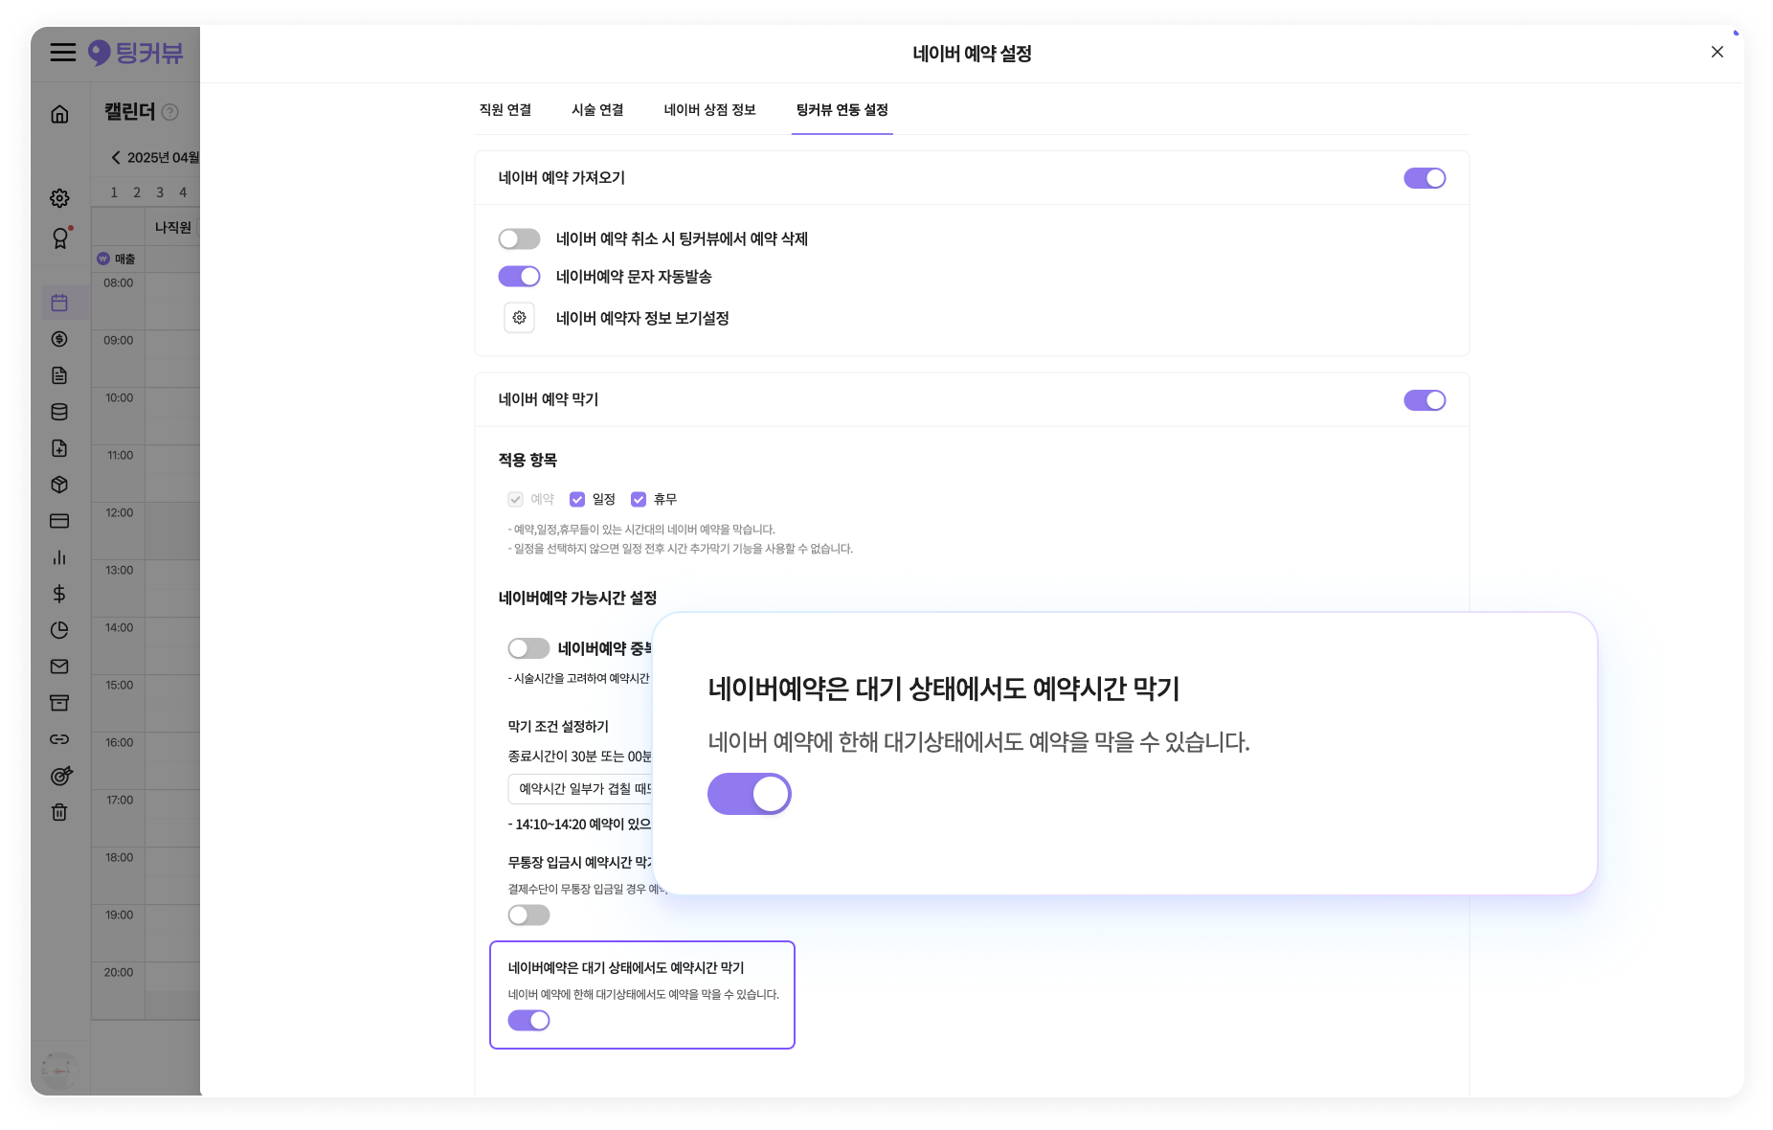Click the 네이버 예약자 정보 보기설정 label
Image resolution: width=1773 pixels, height=1130 pixels.
[642, 318]
